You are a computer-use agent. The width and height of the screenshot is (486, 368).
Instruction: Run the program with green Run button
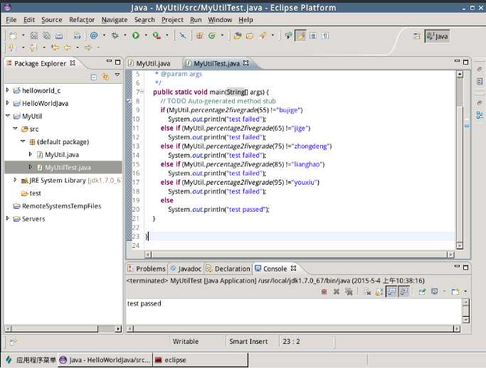coord(136,36)
